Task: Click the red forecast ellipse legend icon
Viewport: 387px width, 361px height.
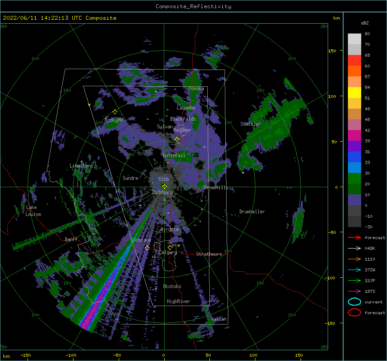Action: [354, 312]
